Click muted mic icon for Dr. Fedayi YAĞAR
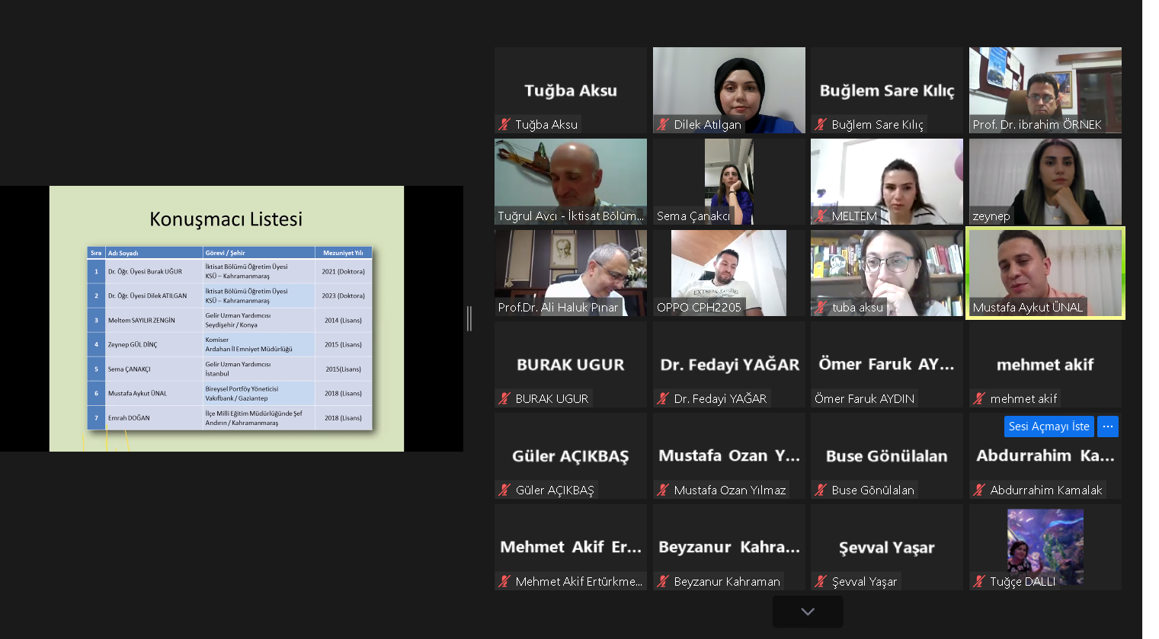The width and height of the screenshot is (1159, 639). click(x=663, y=398)
